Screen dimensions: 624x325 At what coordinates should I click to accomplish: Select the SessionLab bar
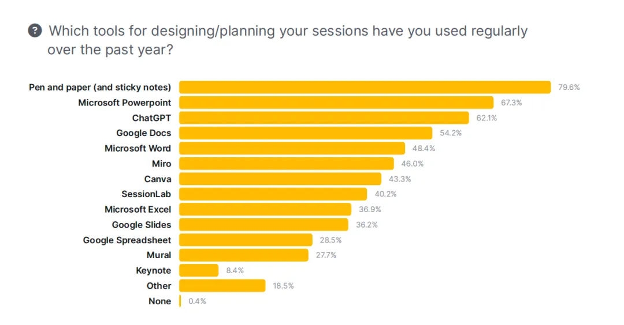pos(273,194)
